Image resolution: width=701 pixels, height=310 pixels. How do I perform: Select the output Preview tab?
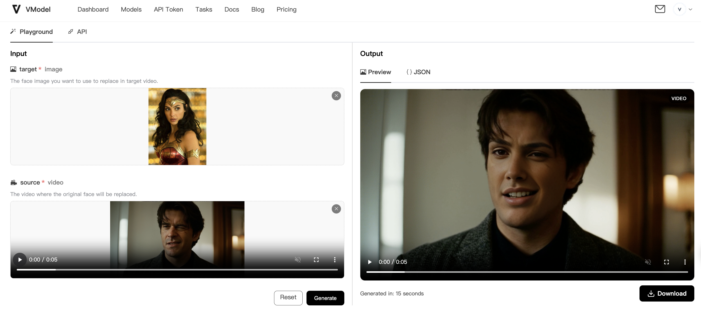coord(375,72)
